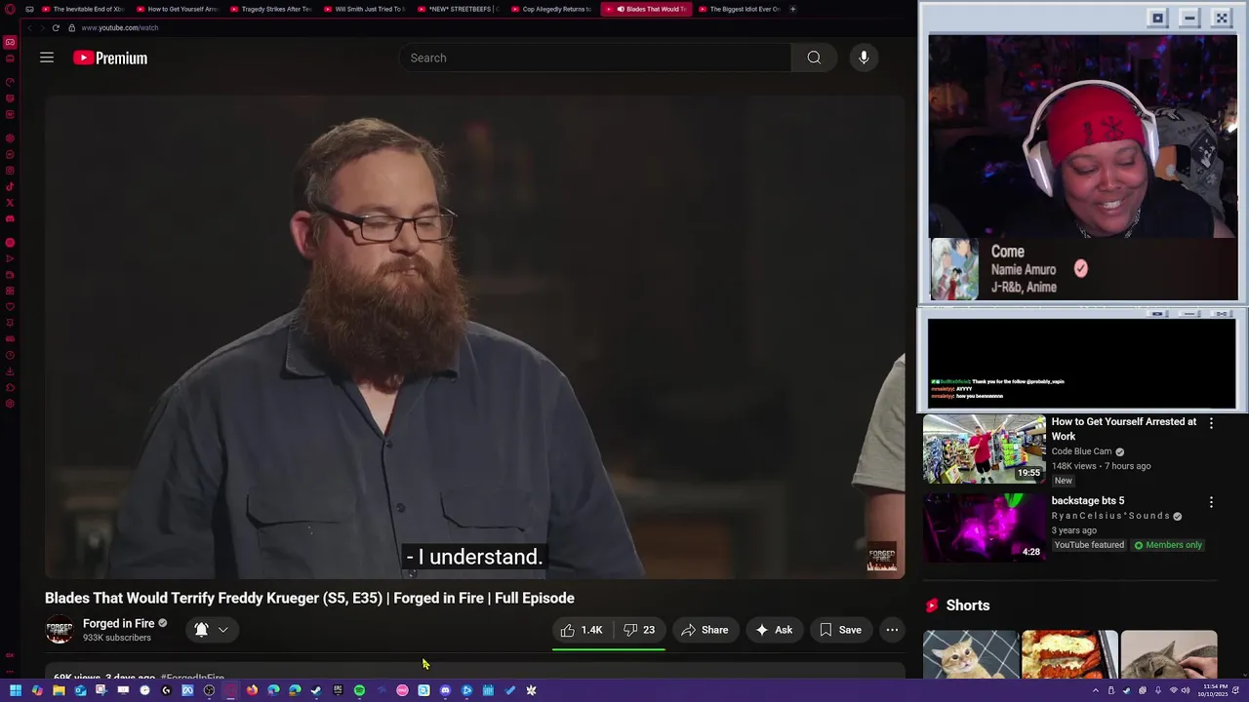Open How to Get Yourself Arrested at Work title
The width and height of the screenshot is (1249, 702).
pos(1123,429)
